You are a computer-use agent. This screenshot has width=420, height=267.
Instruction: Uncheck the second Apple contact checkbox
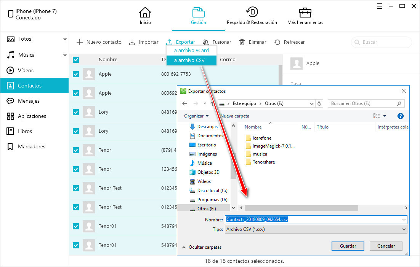[x=76, y=93]
